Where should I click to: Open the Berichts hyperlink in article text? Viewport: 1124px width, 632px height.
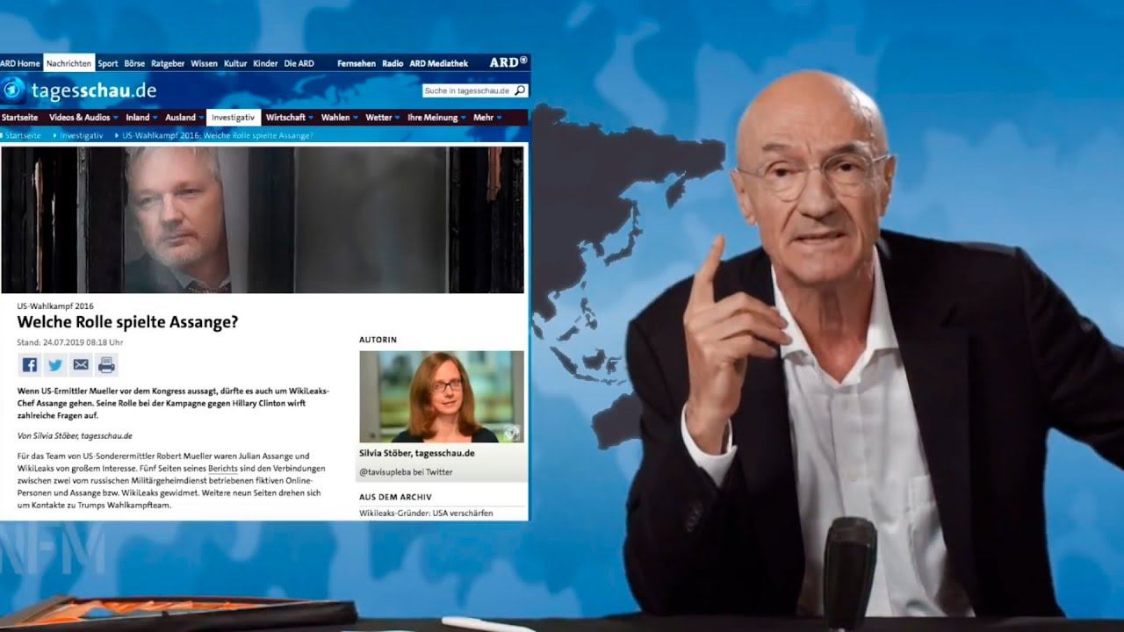coord(223,469)
